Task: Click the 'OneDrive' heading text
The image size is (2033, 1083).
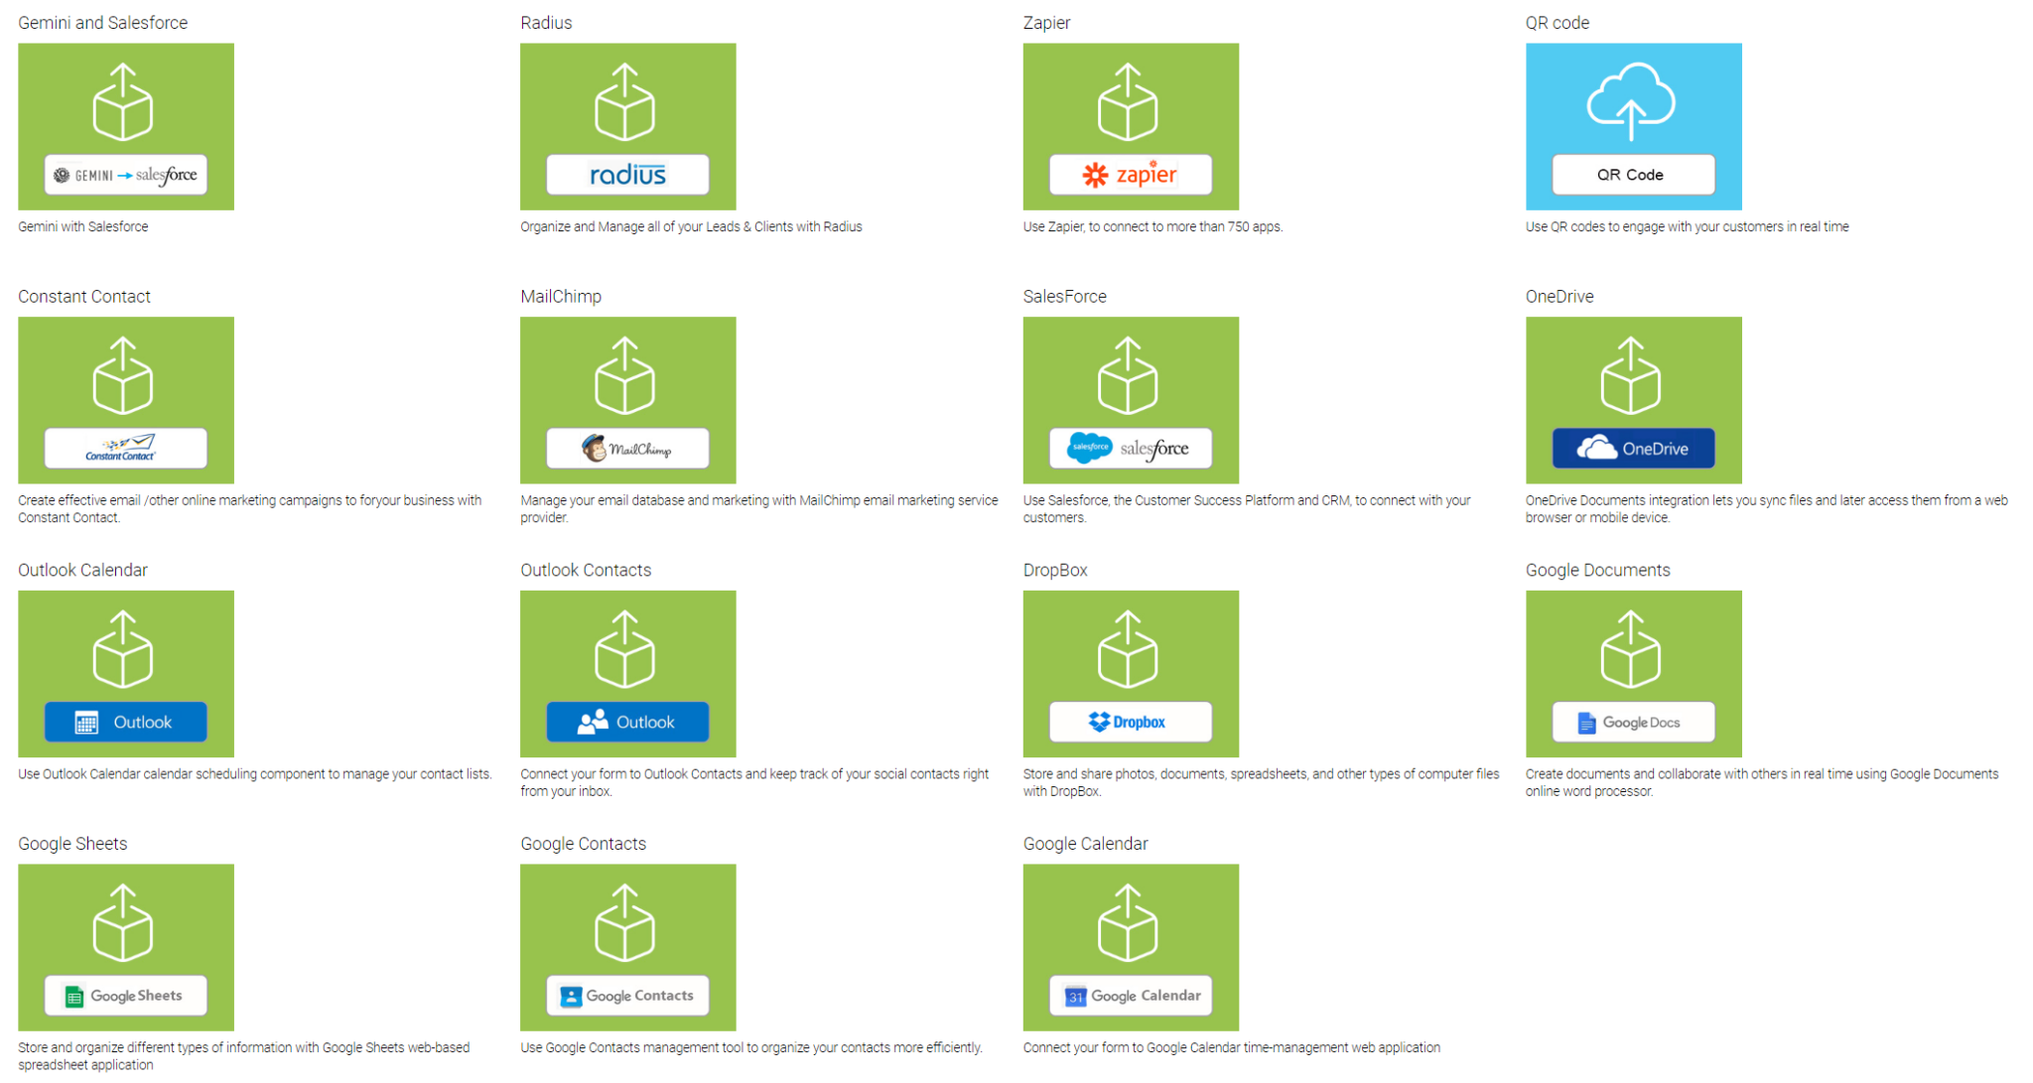Action: tap(1559, 297)
